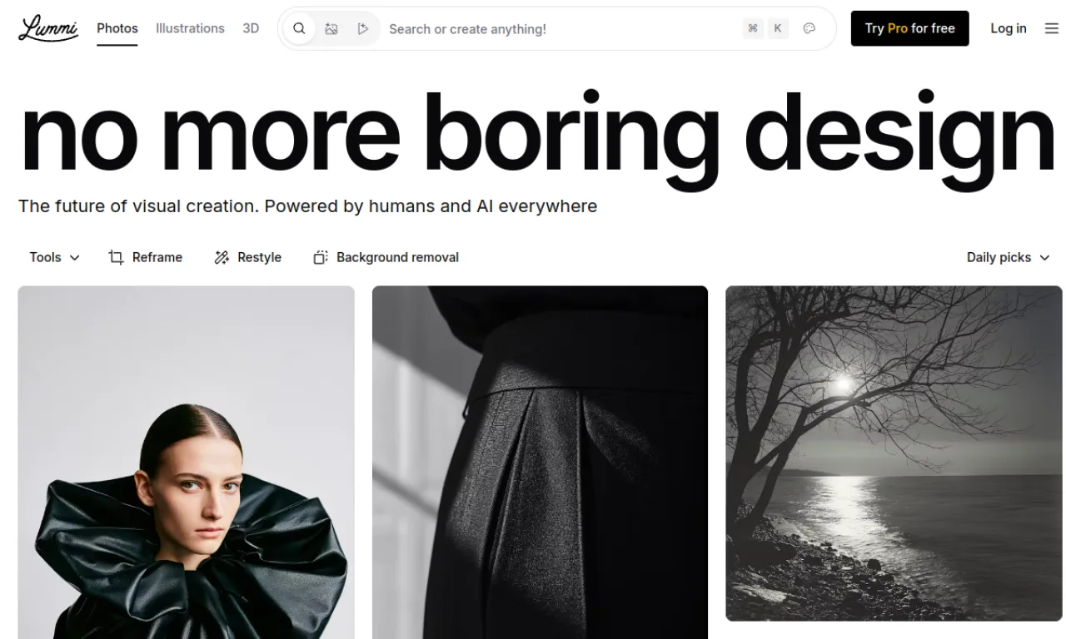
Task: Click the 'The future of visual creation' tagline
Action: (x=308, y=206)
